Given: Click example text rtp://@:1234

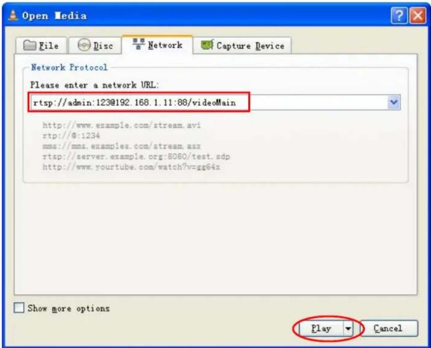Looking at the screenshot, I should tap(71, 136).
